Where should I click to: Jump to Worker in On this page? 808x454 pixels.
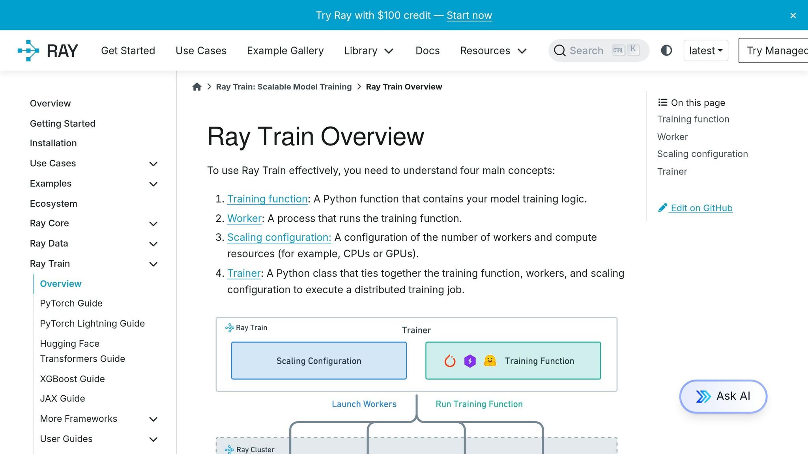pyautogui.click(x=672, y=137)
